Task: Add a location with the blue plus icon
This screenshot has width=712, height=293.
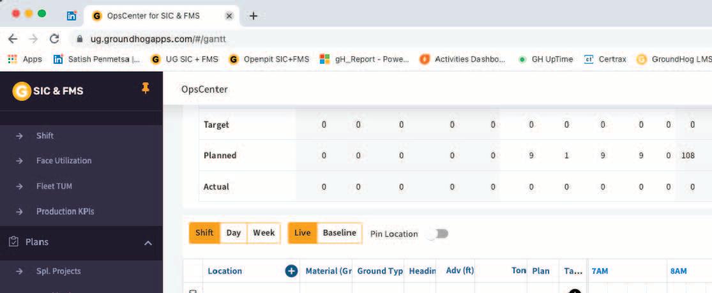Action: point(291,271)
